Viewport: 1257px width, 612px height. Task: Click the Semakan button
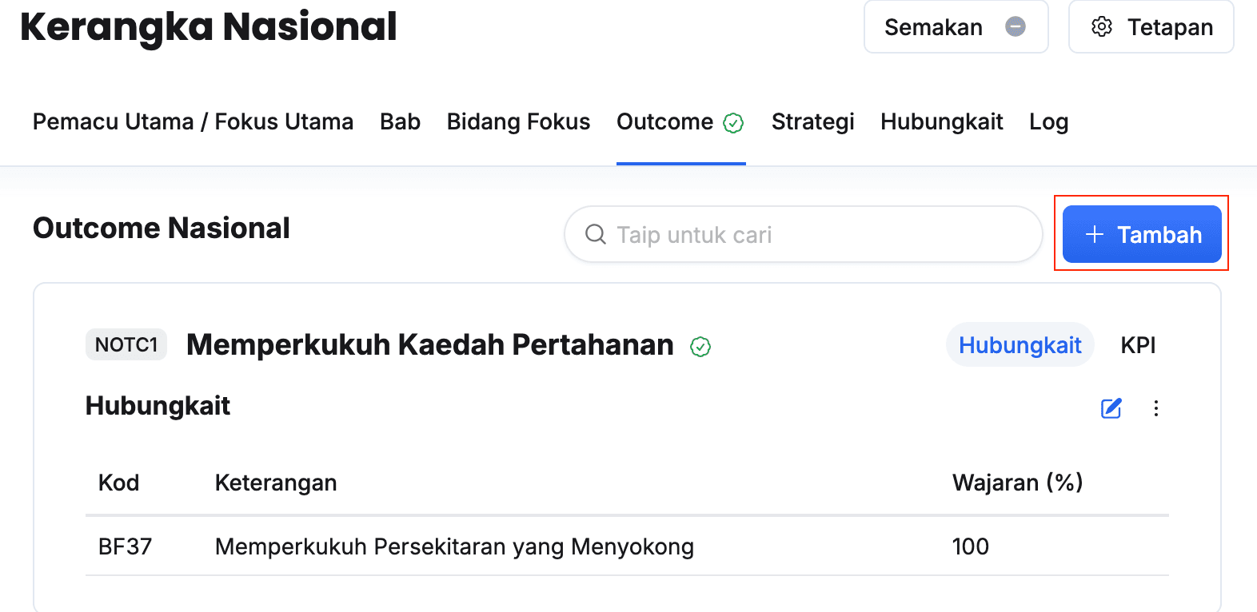956,26
